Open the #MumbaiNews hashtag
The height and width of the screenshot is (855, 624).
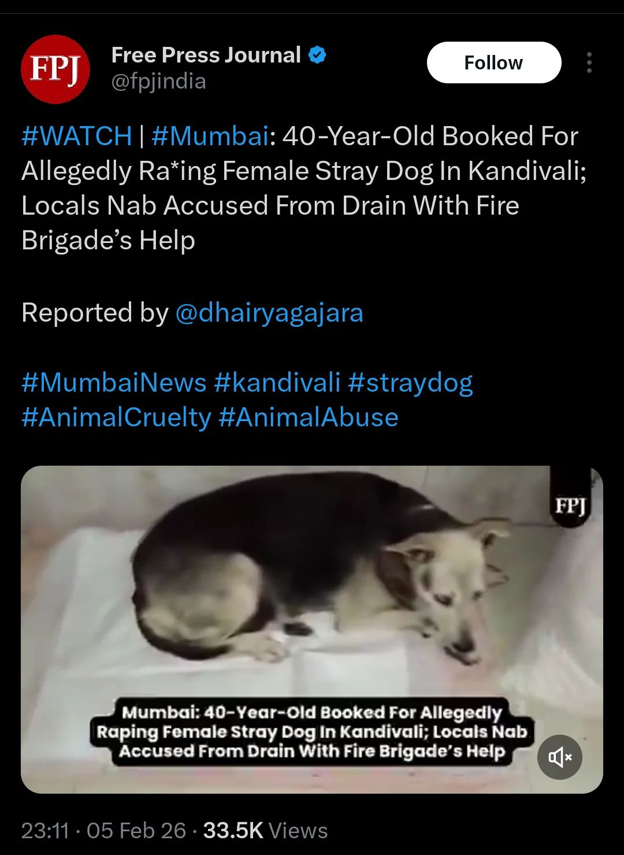pyautogui.click(x=114, y=383)
